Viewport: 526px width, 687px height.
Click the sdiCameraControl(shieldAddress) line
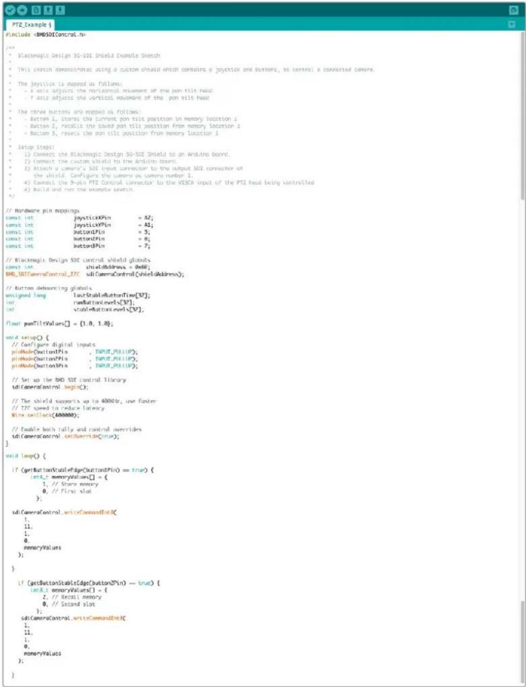(x=95, y=274)
